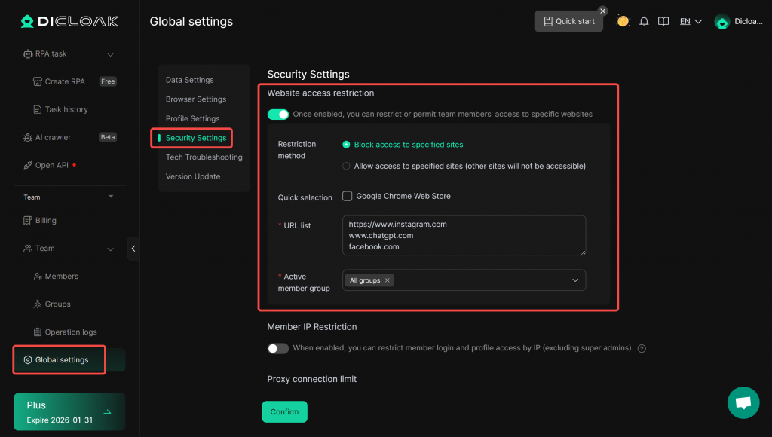Screen dimensions: 772x437
Task: Close the Quick start popup
Action: coord(602,11)
